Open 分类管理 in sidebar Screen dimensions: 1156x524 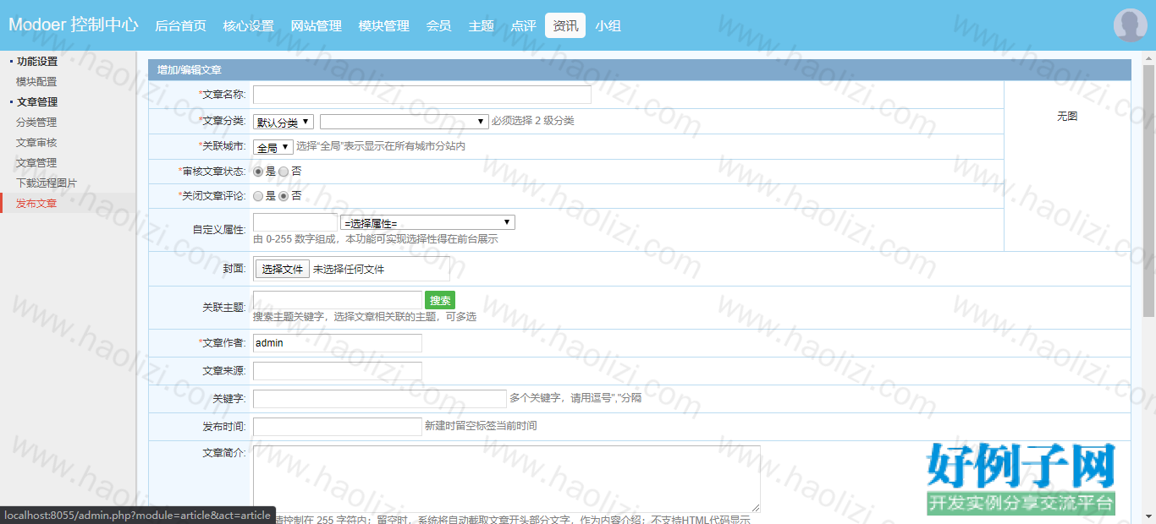tap(36, 123)
